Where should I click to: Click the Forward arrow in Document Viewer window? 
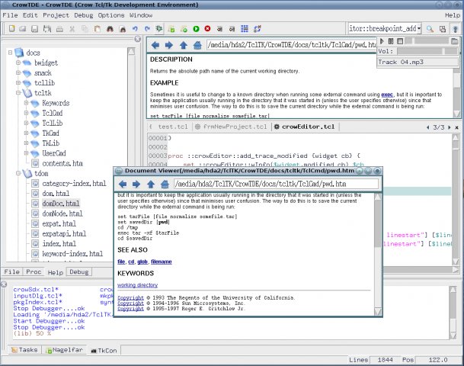pyautogui.click(x=136, y=185)
